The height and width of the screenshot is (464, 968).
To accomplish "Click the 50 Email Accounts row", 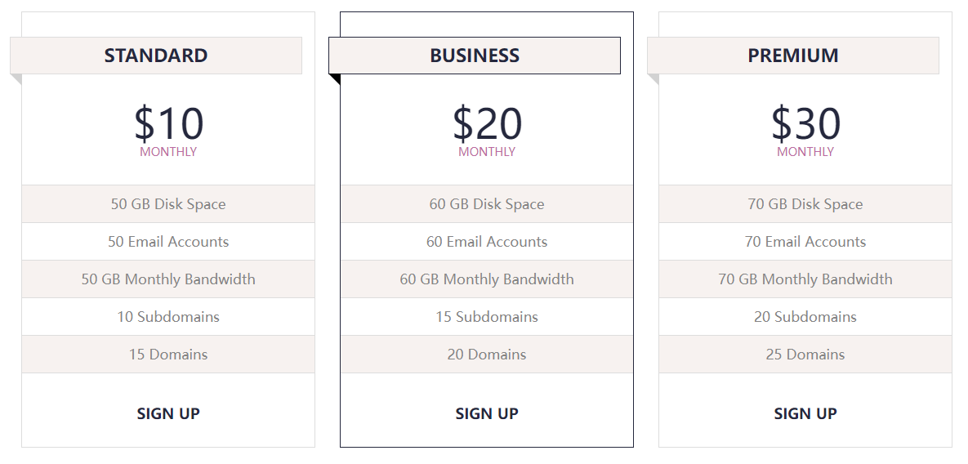I will click(x=168, y=242).
